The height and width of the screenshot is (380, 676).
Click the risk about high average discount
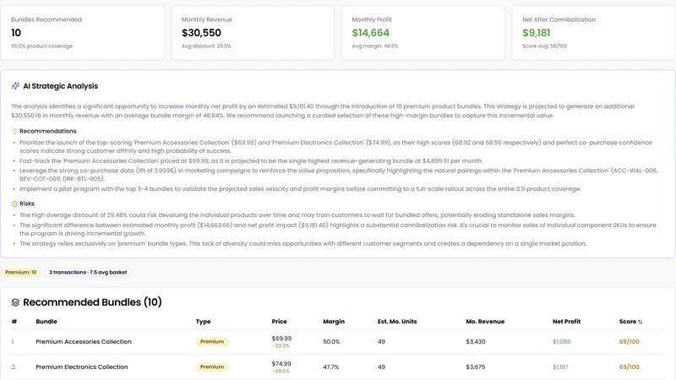click(297, 215)
